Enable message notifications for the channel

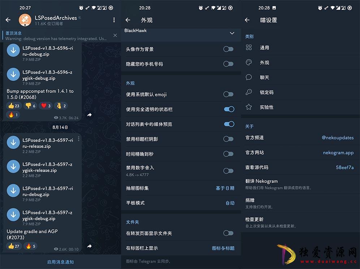(60, 262)
